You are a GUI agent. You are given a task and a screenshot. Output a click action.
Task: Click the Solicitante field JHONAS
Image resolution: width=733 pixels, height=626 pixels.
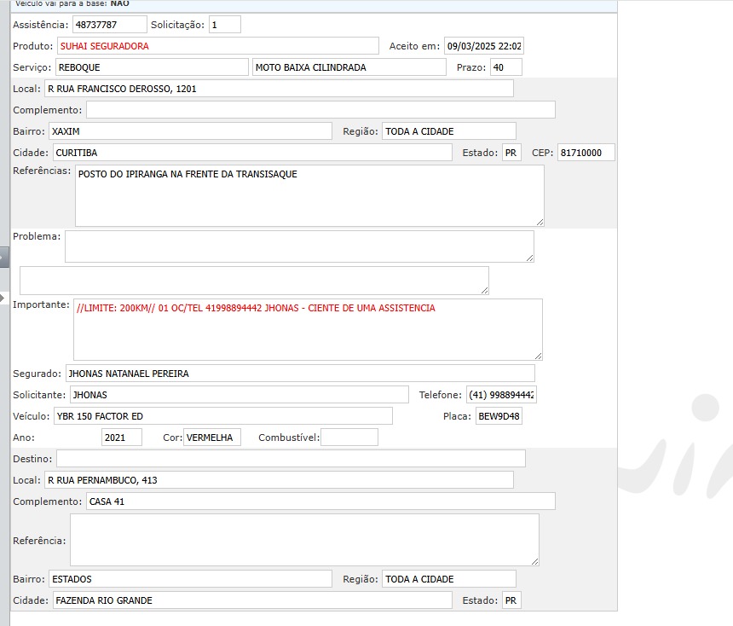[240, 395]
